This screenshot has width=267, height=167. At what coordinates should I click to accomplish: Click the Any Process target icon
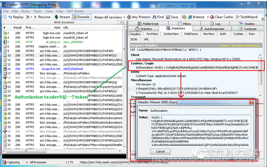129,17
